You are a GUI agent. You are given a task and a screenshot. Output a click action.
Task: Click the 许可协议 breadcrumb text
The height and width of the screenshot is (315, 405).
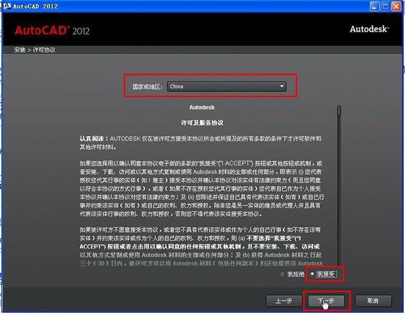click(x=44, y=50)
